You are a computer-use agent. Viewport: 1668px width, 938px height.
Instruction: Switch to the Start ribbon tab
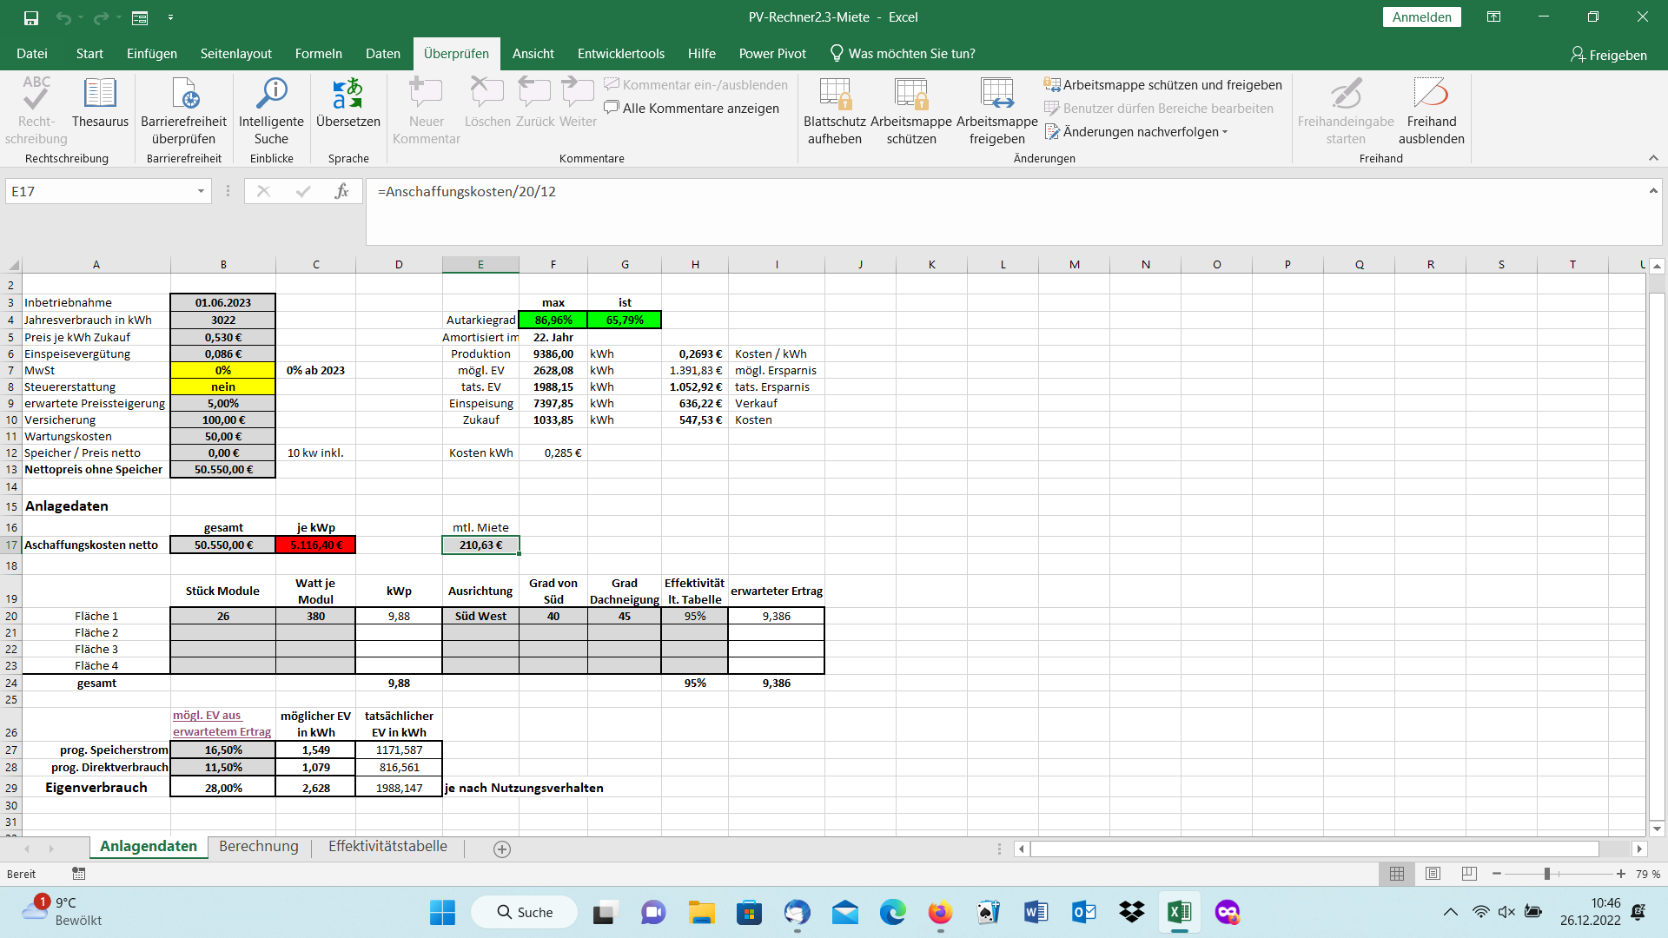89,54
